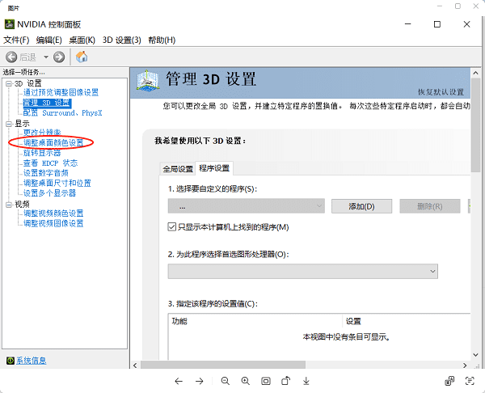Image resolution: width=485 pixels, height=393 pixels.
Task: Open the program selection dropdown
Action: tap(247, 206)
